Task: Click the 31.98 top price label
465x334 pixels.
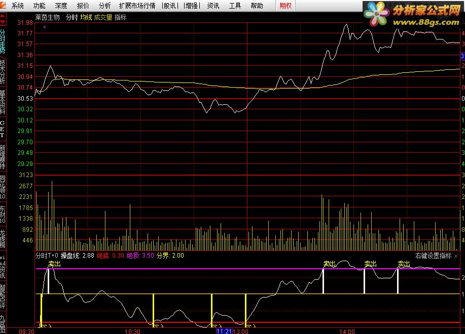Action: [x=25, y=23]
